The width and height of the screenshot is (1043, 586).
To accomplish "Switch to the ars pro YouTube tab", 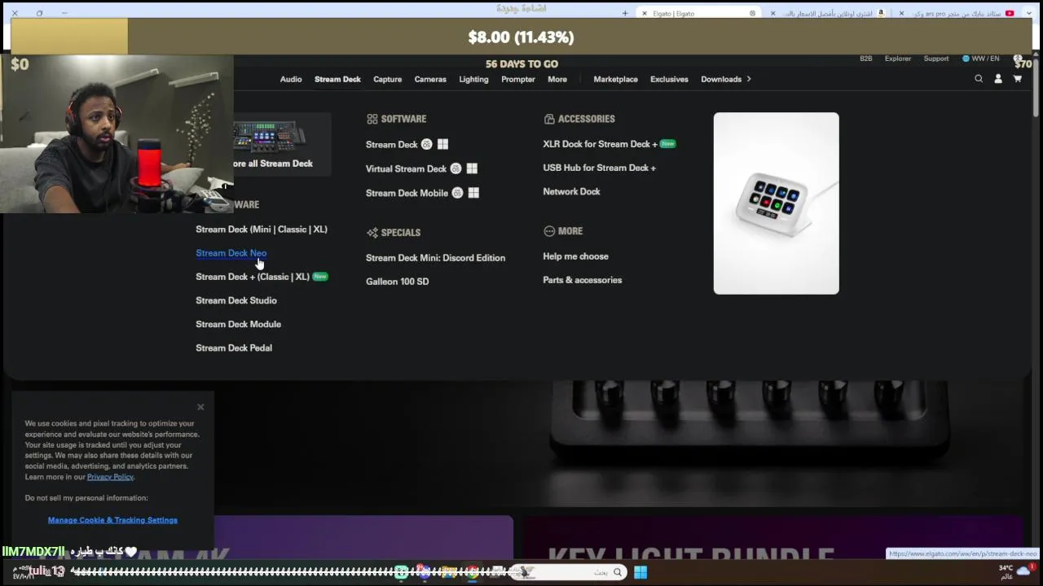I will (957, 13).
